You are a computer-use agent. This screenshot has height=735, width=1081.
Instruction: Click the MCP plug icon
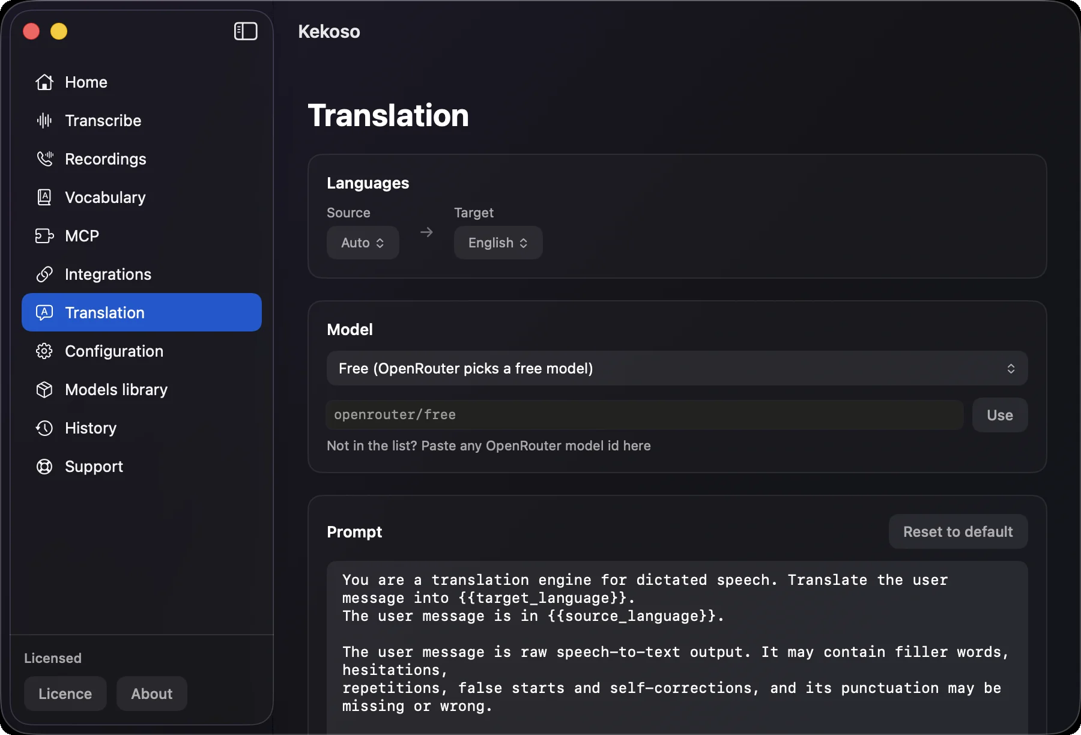pos(44,236)
